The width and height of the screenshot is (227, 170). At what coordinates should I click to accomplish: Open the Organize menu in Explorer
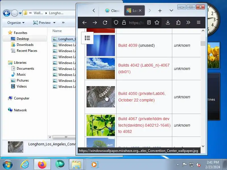(x=16, y=23)
